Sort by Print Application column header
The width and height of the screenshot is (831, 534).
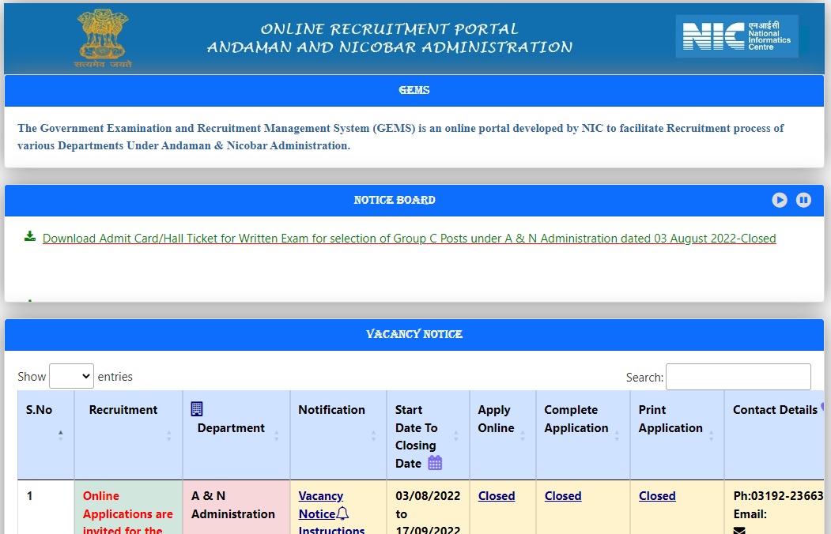(x=670, y=419)
